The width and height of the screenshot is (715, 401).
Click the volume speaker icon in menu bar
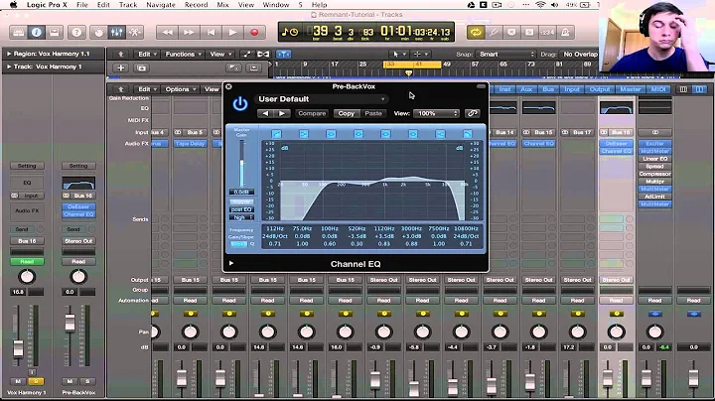coord(554,5)
